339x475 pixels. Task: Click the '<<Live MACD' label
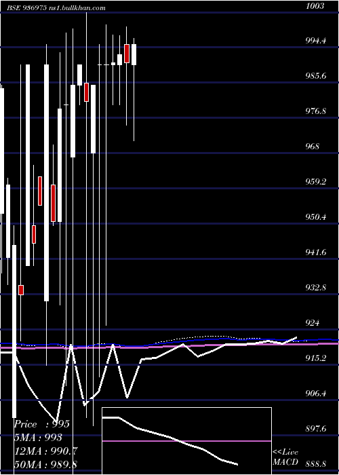[285, 457]
